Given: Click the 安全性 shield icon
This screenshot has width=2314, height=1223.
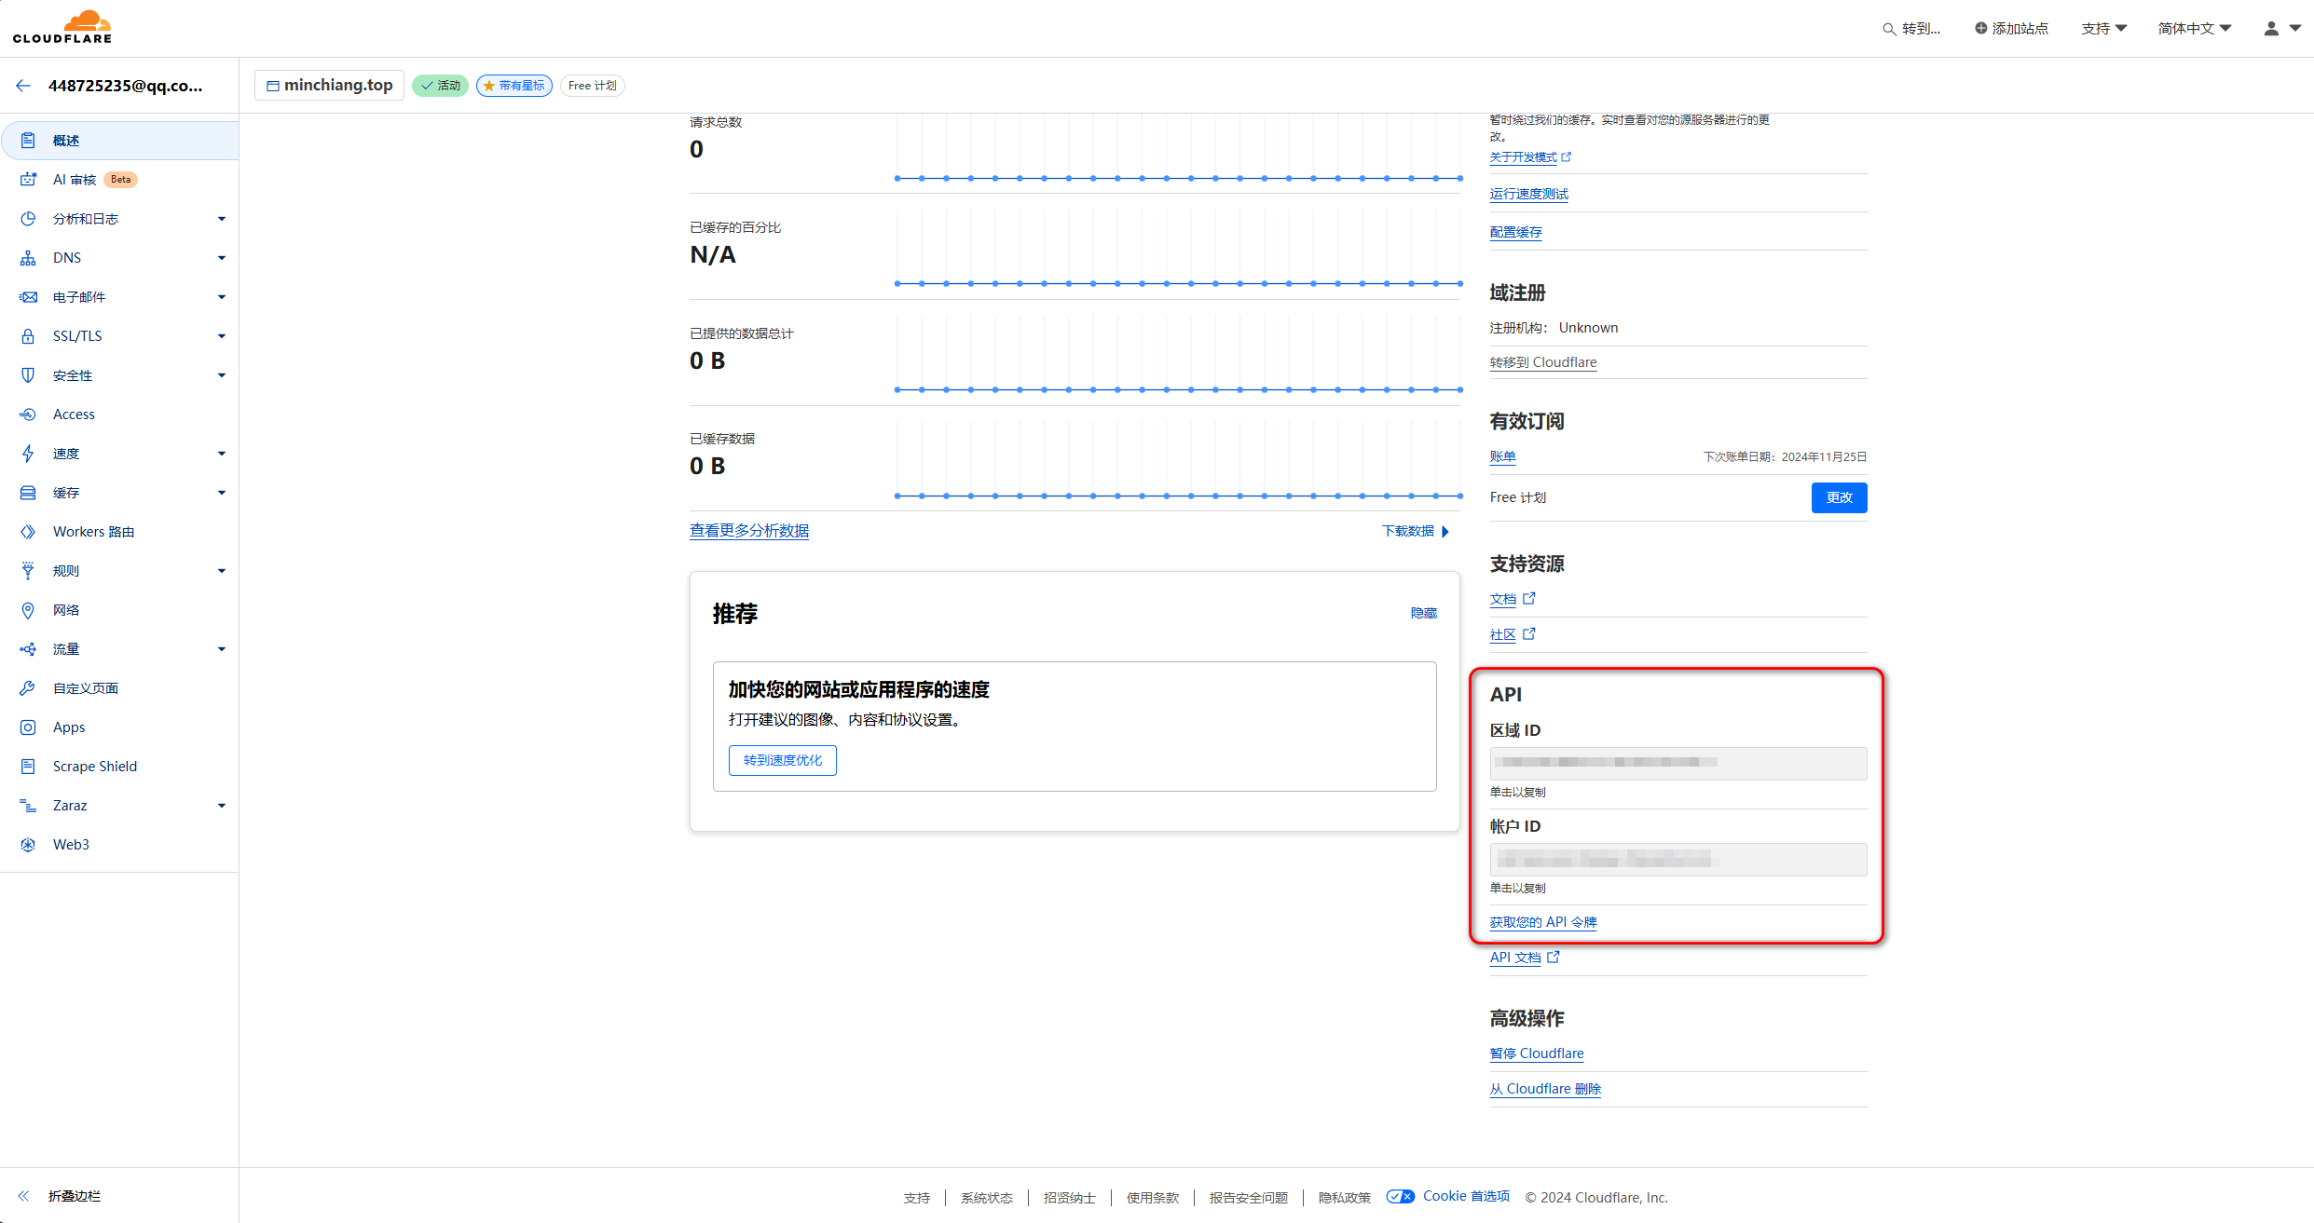Looking at the screenshot, I should coord(28,375).
